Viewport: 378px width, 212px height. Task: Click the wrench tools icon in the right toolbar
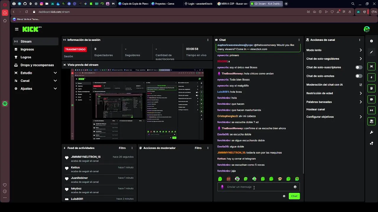click(372, 132)
